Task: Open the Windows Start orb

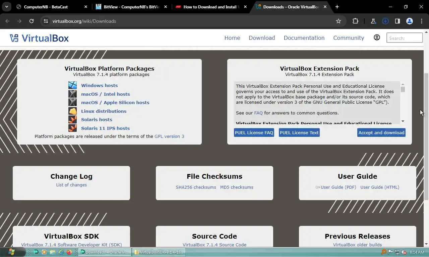Action: tap(12, 252)
